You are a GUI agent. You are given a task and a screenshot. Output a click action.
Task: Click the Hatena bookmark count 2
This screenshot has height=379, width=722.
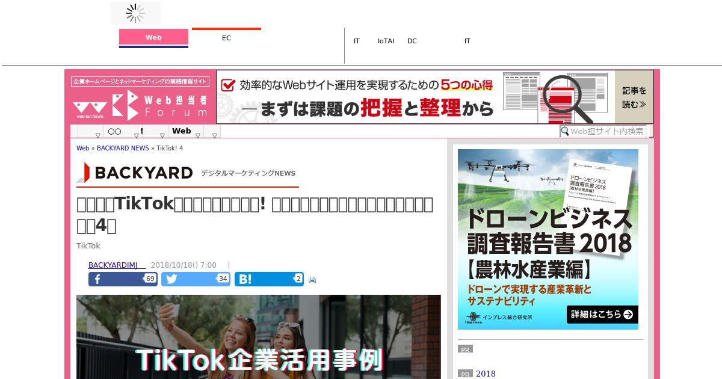tap(298, 279)
